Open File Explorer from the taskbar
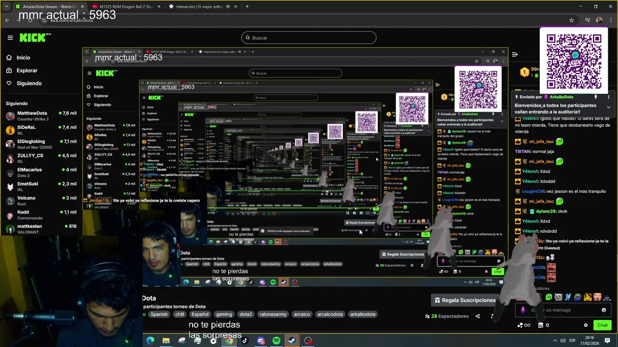 [x=166, y=341]
